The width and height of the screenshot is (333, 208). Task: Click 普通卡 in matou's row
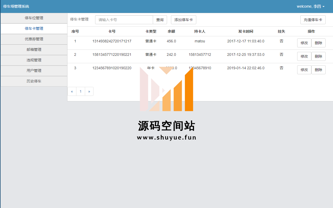151,41
